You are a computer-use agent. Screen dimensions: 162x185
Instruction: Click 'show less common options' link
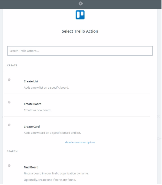pos(80,143)
